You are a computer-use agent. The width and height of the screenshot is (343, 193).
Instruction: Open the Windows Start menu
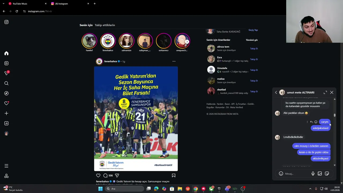click(100, 189)
